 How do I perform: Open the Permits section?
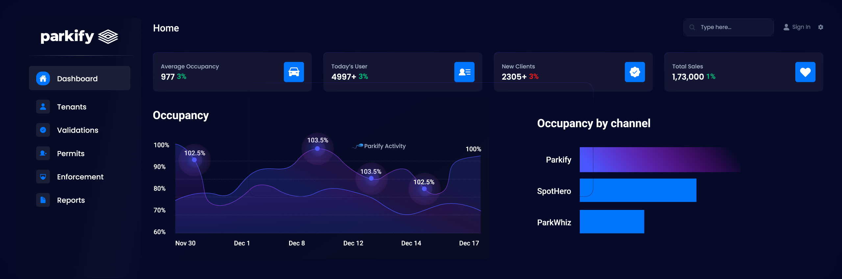point(71,154)
